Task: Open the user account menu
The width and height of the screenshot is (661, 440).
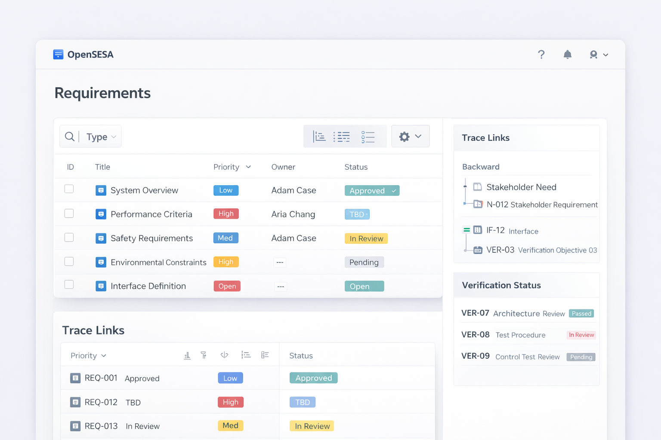Action: coord(599,55)
